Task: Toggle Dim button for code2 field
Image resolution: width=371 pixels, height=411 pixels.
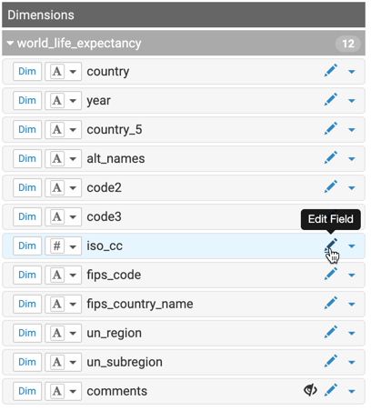Action: click(x=27, y=187)
